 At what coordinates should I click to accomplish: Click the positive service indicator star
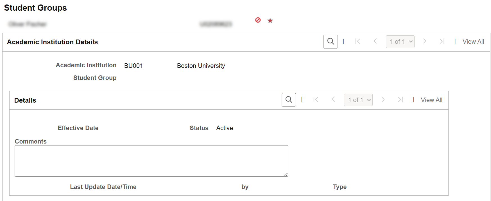pyautogui.click(x=270, y=20)
